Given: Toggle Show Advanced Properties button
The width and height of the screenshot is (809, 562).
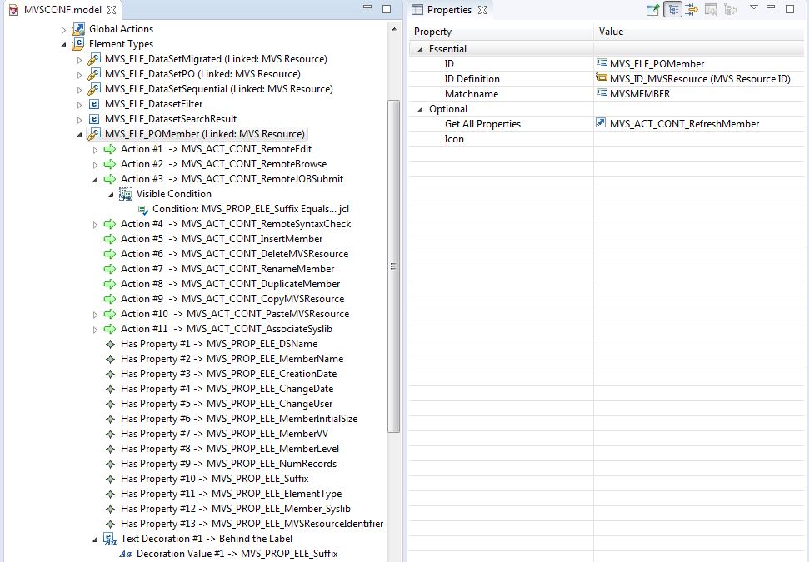Looking at the screenshot, I should (x=692, y=9).
